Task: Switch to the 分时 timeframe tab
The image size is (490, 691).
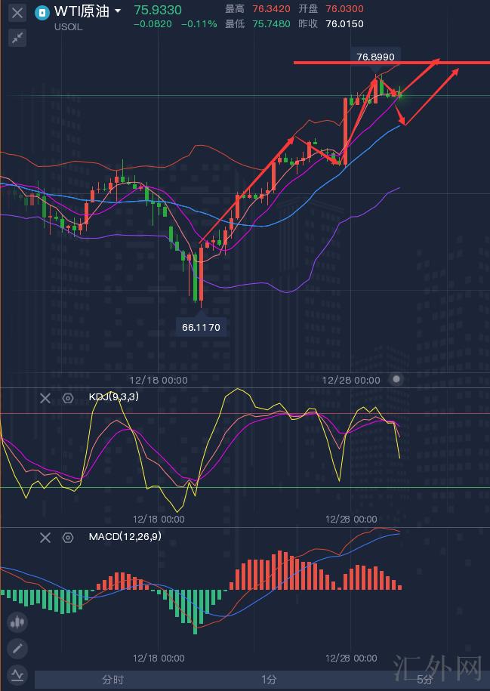Action: pos(113,680)
